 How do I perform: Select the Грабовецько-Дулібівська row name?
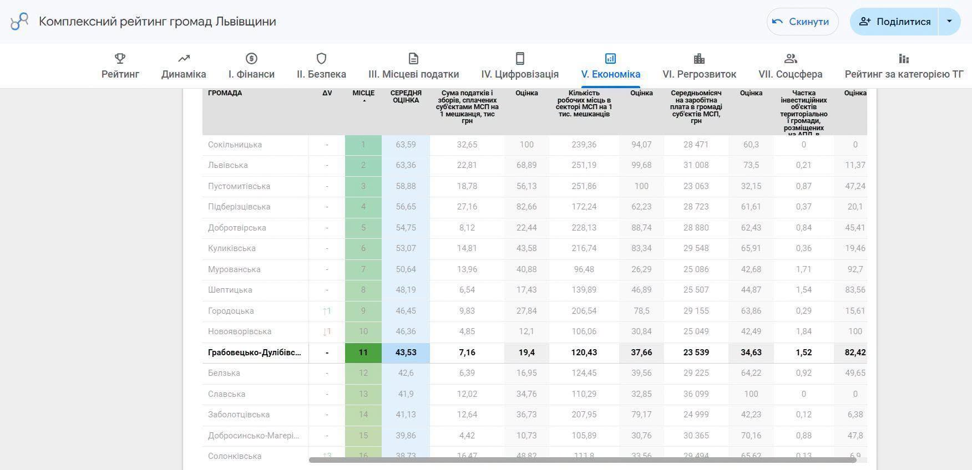coord(255,352)
